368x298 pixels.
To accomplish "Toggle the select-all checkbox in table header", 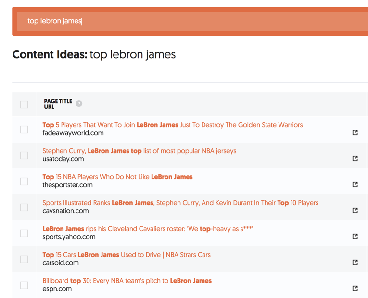I will click(24, 104).
